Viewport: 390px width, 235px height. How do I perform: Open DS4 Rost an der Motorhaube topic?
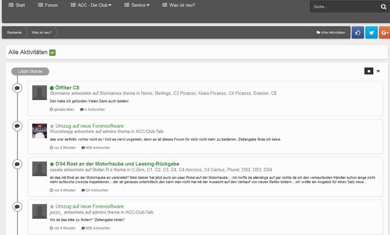(117, 164)
